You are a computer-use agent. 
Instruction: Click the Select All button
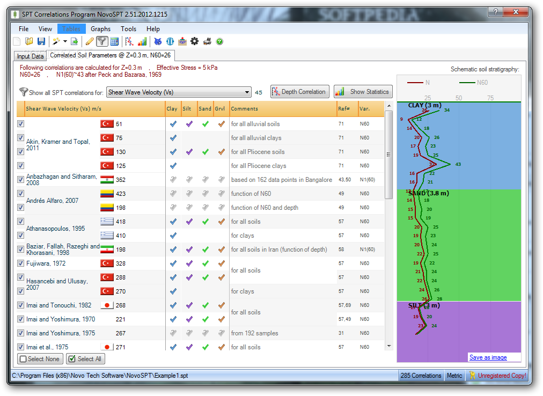(x=85, y=359)
